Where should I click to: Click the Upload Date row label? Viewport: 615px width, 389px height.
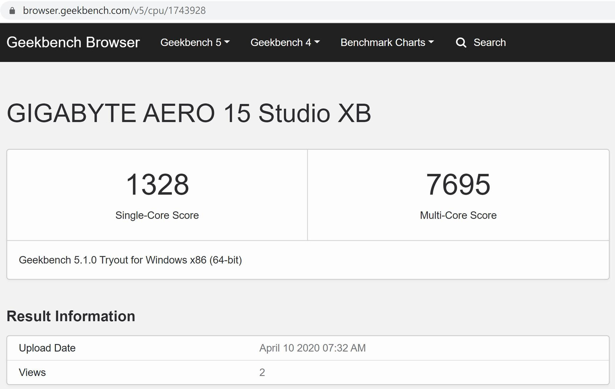tap(47, 348)
